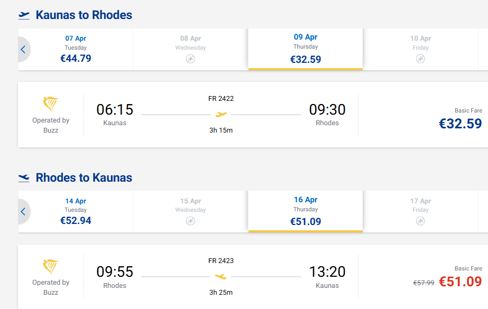Click the no-flight icon under 08 Apr
Viewport: 488px width, 309px height.
coord(190,59)
